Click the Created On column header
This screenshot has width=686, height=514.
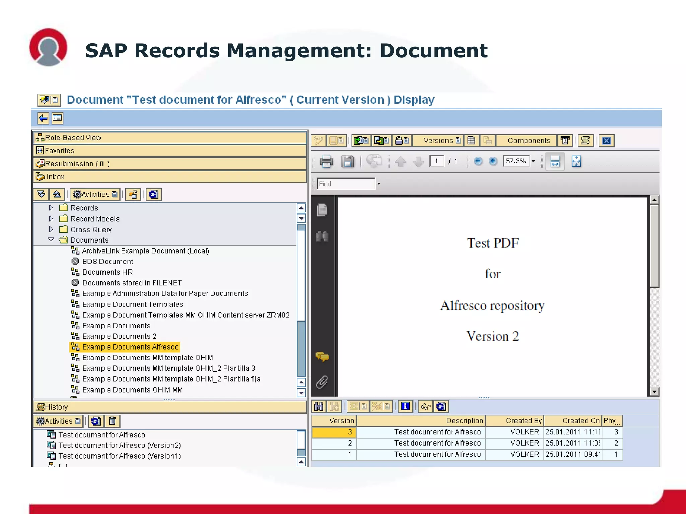point(572,421)
